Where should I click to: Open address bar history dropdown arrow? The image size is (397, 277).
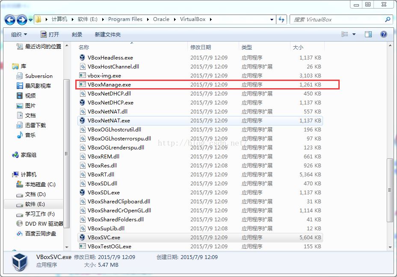(x=272, y=20)
